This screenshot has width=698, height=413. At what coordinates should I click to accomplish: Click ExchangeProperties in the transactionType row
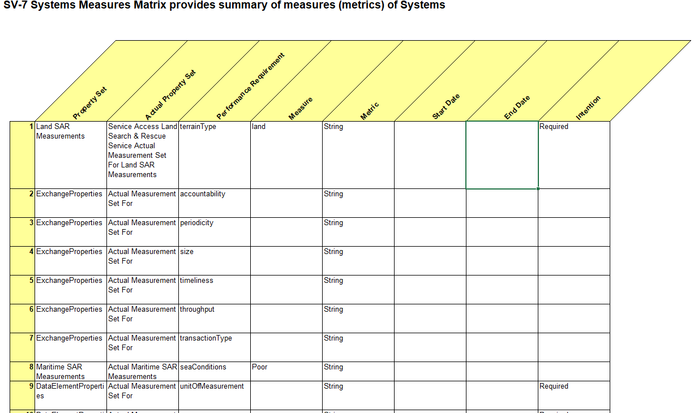point(71,347)
